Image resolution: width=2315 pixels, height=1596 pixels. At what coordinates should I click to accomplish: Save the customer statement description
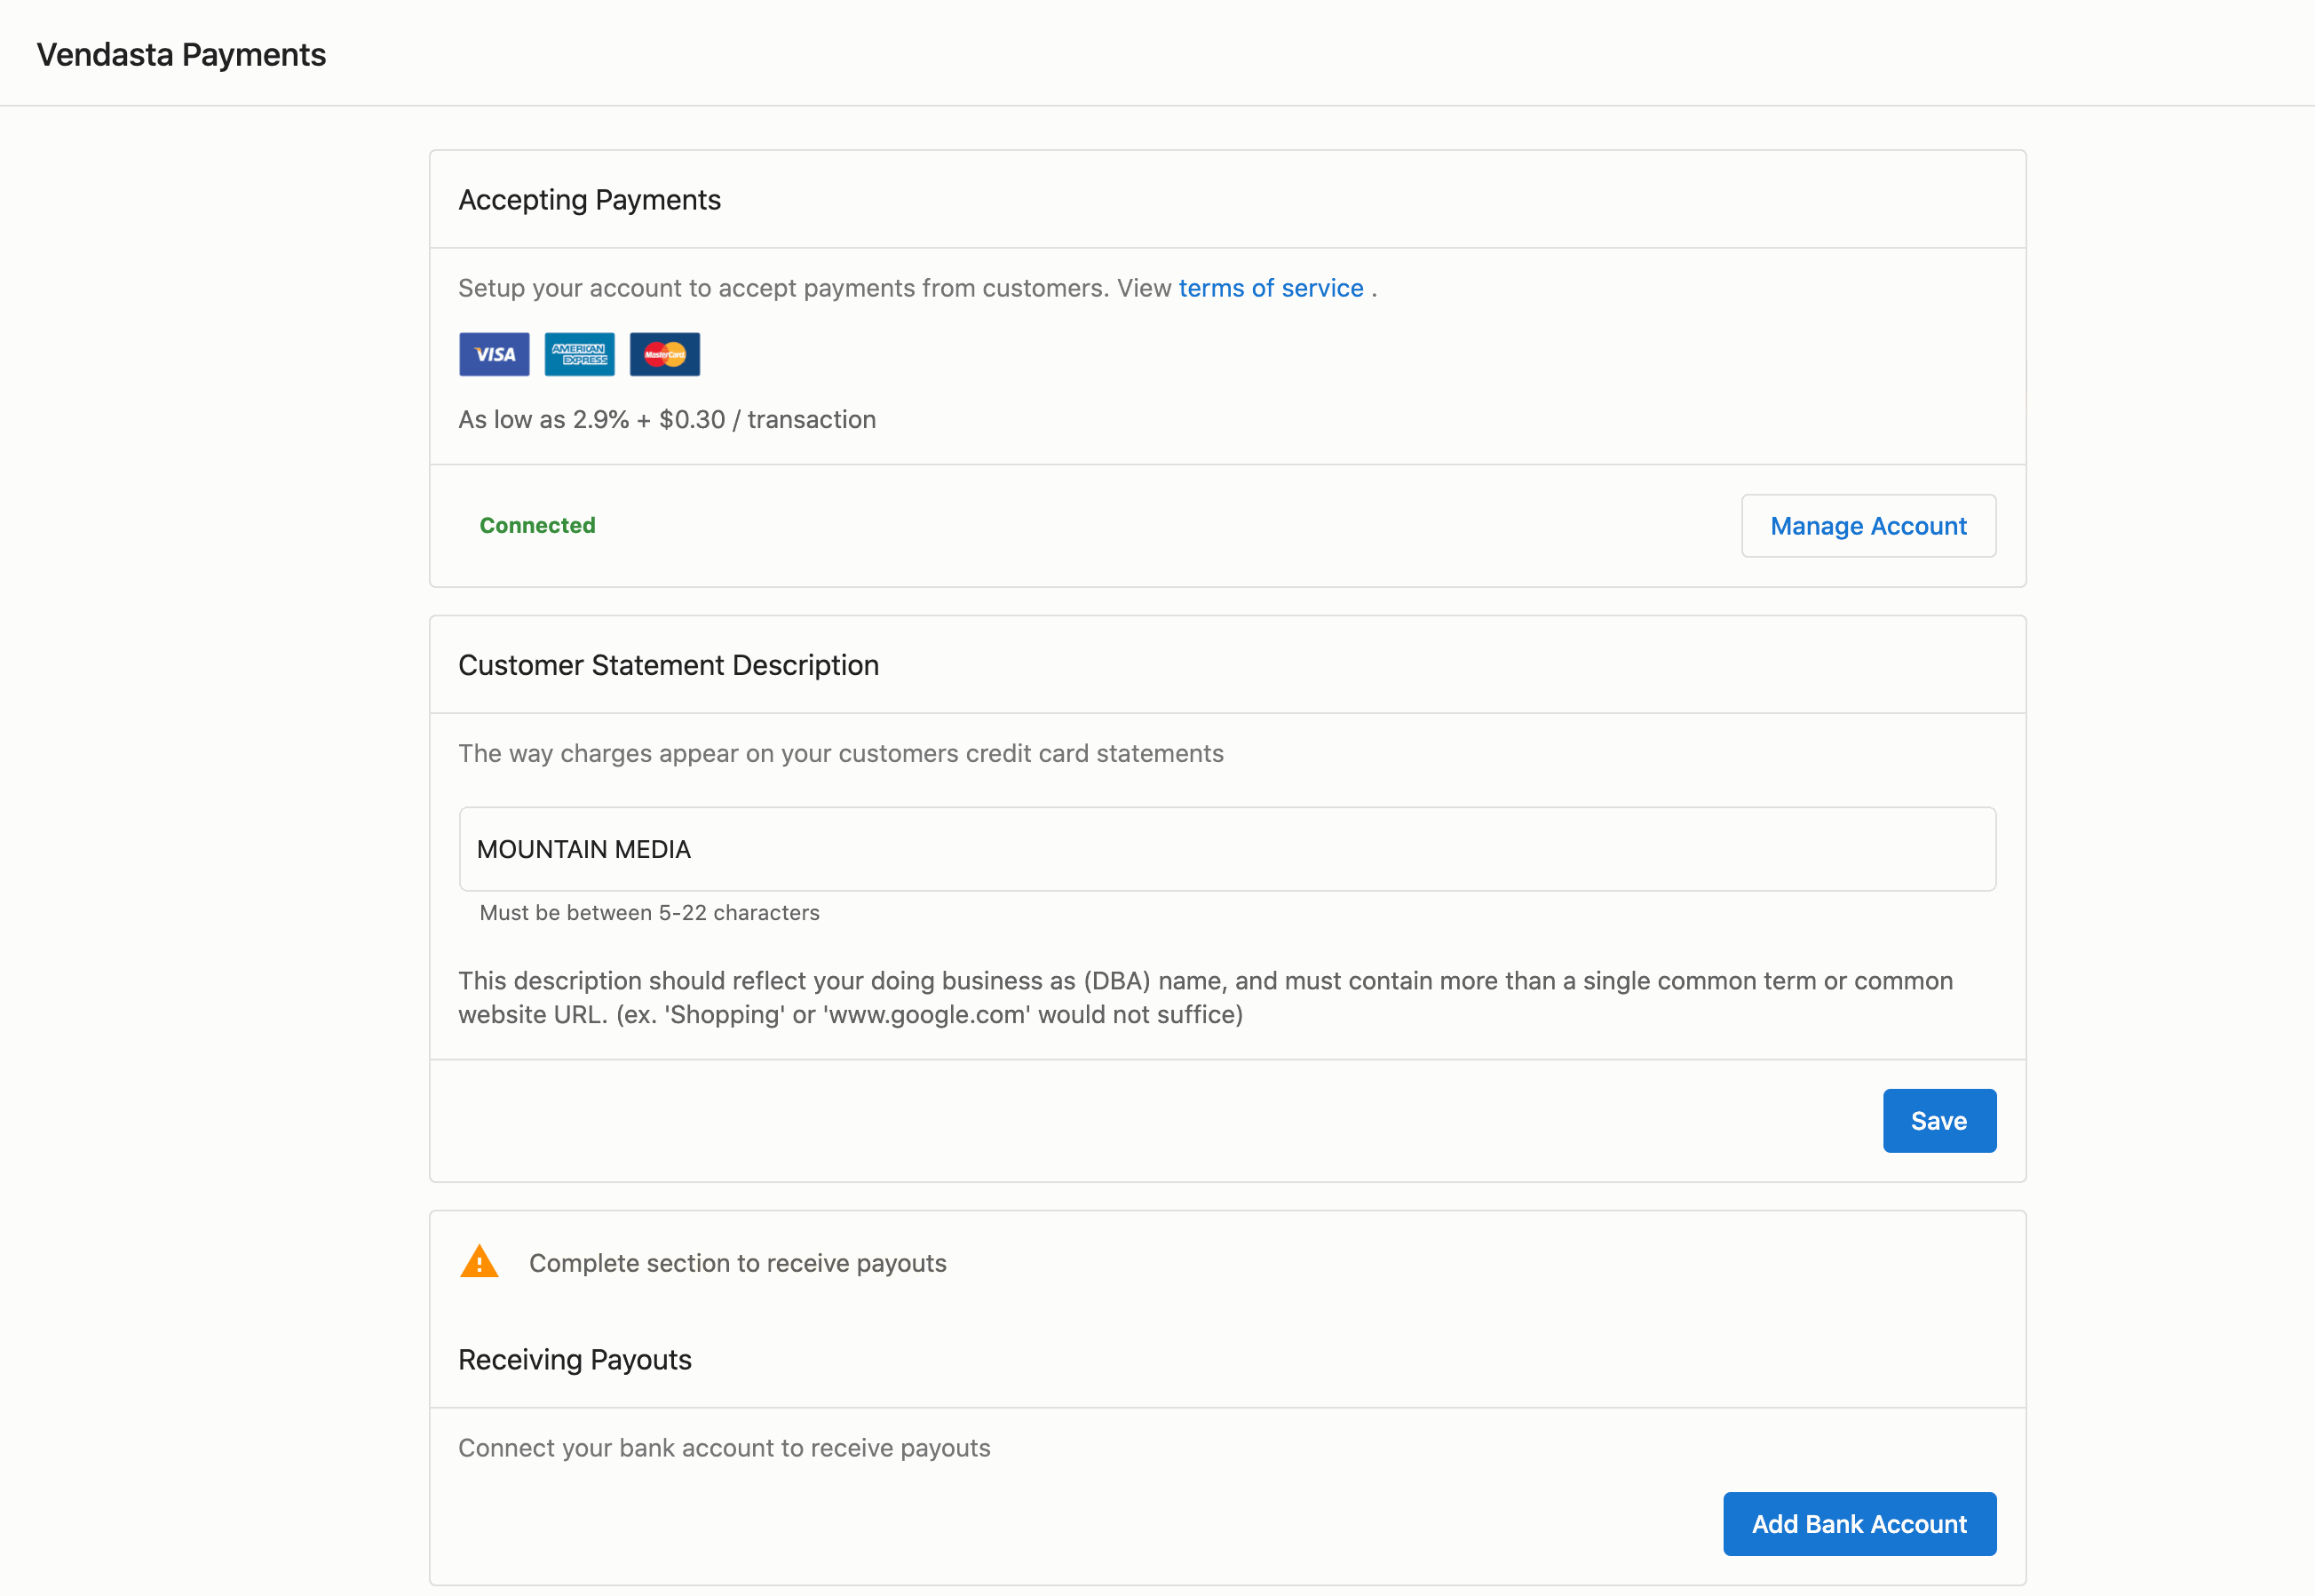click(x=1939, y=1121)
